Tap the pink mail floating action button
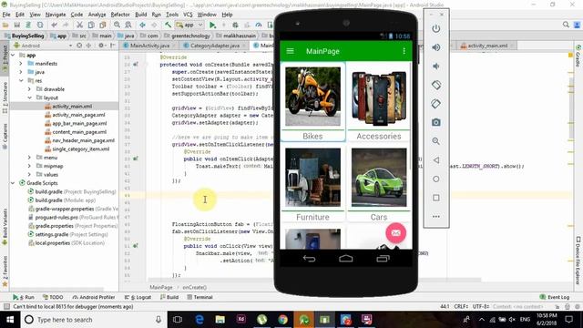Screen dimensions: 583x328 pos(395,233)
